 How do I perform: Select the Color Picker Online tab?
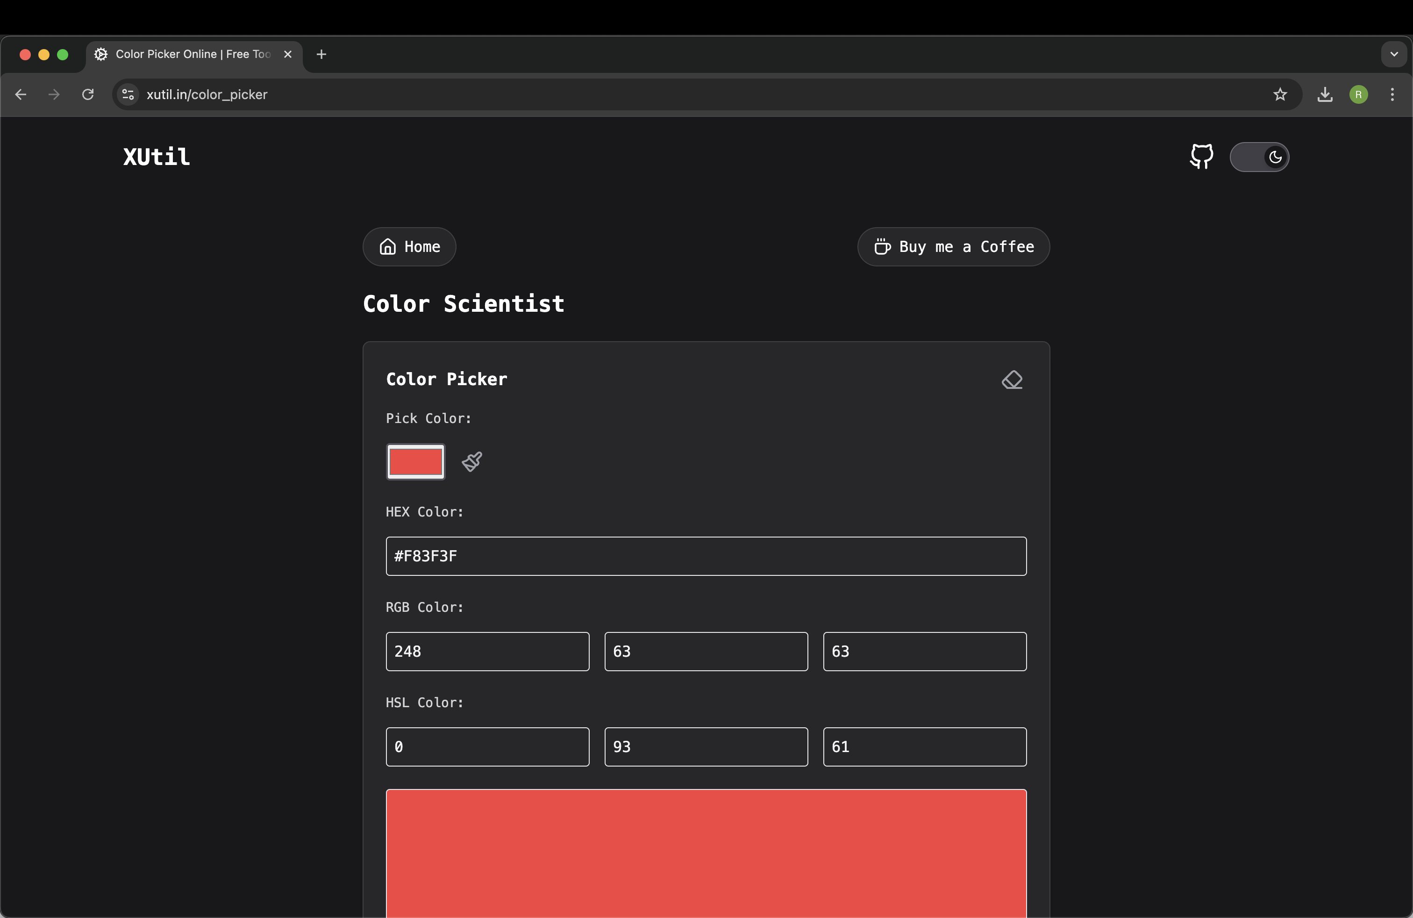click(x=194, y=55)
